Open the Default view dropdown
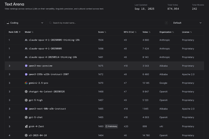The height and width of the screenshot is (139, 209). pyautogui.click(x=187, y=23)
